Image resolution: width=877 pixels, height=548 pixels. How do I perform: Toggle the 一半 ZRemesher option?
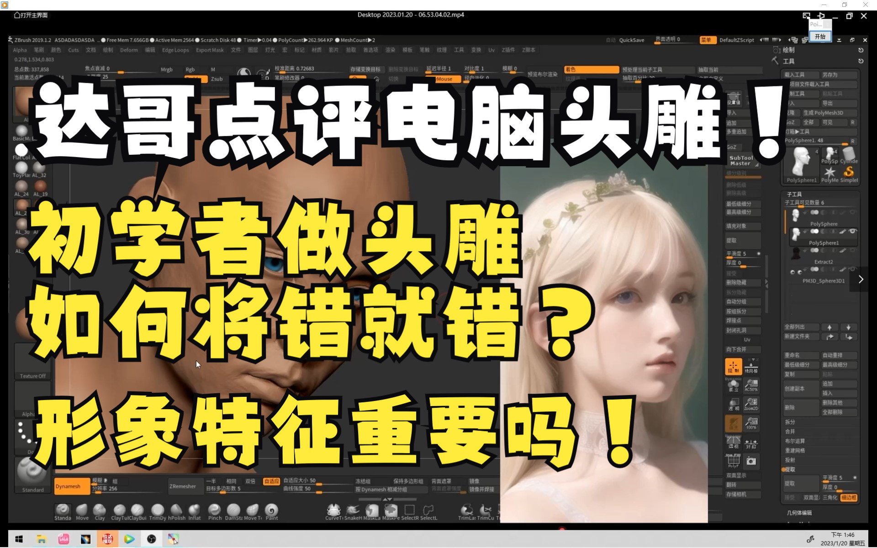211,481
